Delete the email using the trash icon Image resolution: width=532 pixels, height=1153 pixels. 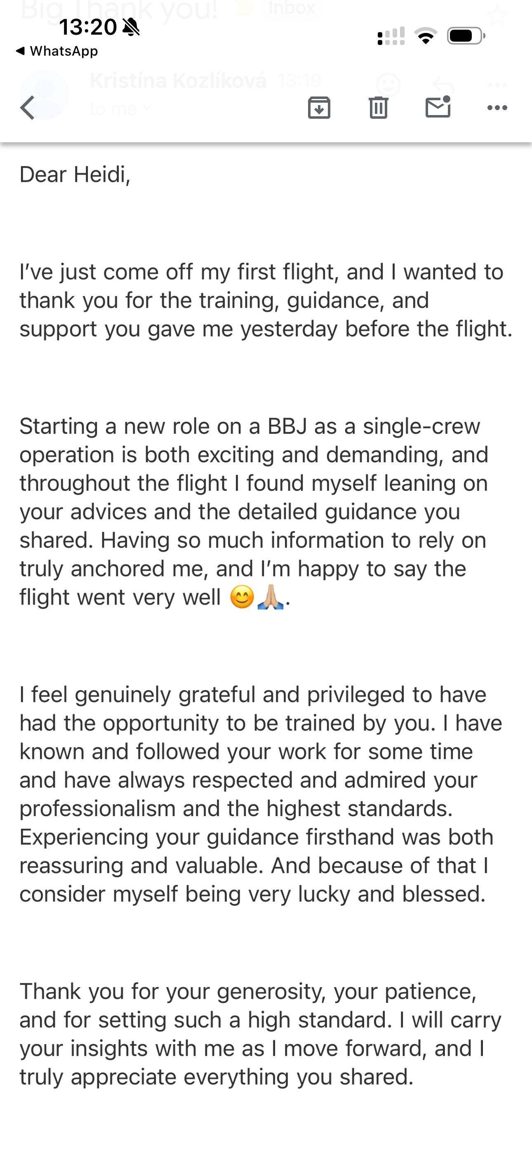click(379, 108)
